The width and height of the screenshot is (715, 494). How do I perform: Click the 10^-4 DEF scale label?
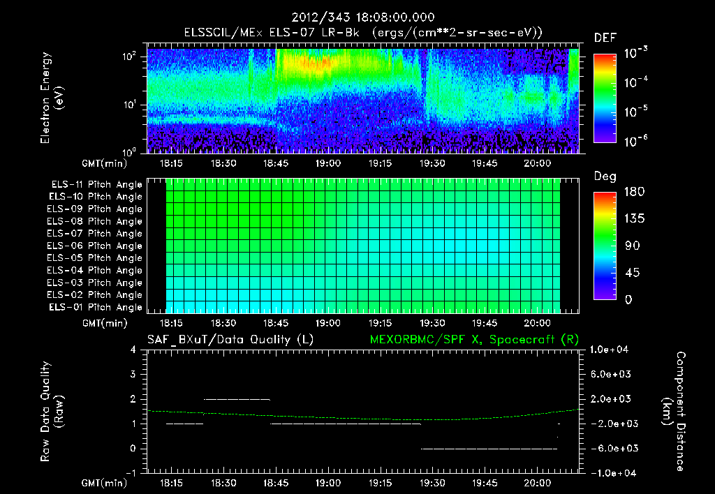point(635,82)
